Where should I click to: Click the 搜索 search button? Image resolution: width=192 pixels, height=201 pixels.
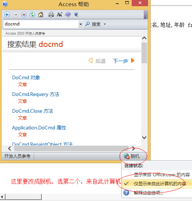pyautogui.click(x=93, y=24)
